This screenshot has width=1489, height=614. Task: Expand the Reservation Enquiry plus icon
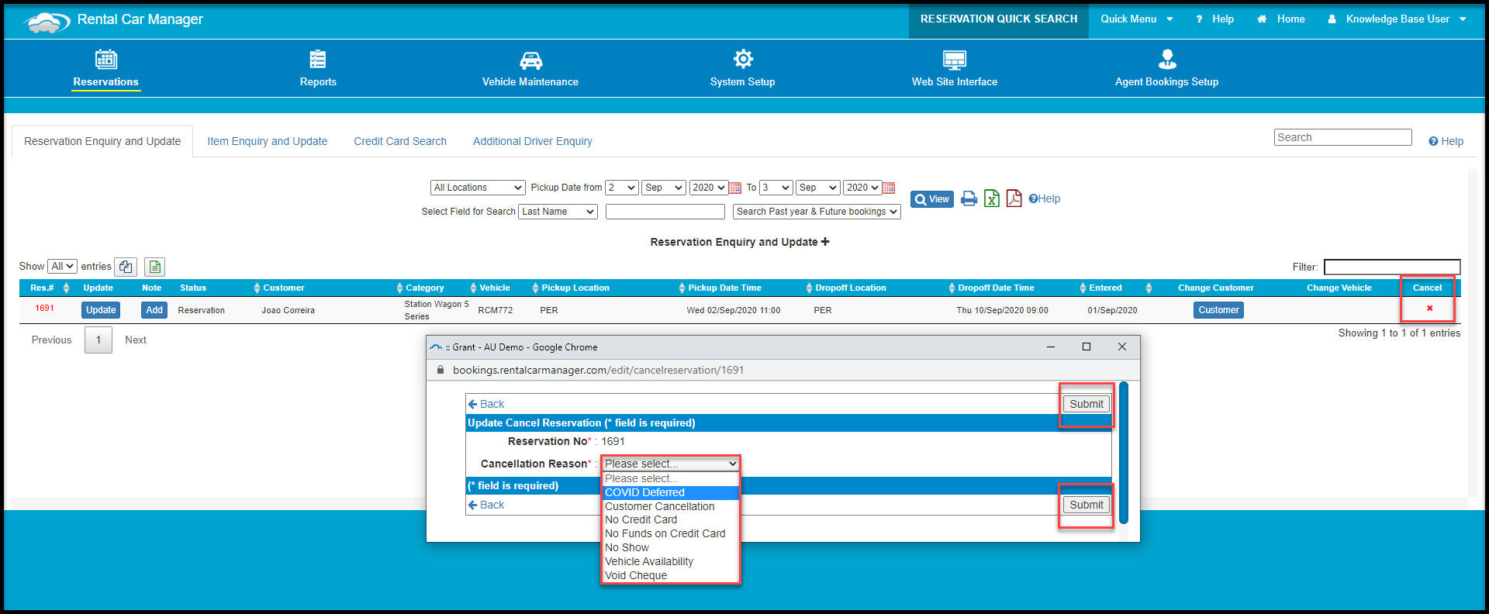pyautogui.click(x=825, y=242)
